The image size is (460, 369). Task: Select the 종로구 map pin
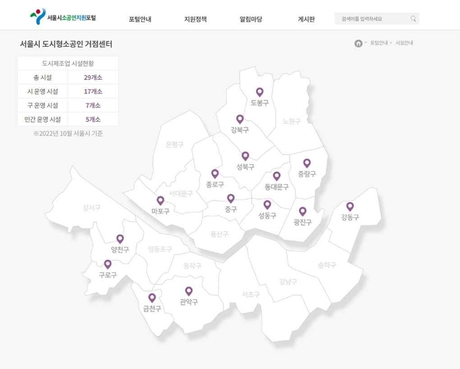[215, 174]
